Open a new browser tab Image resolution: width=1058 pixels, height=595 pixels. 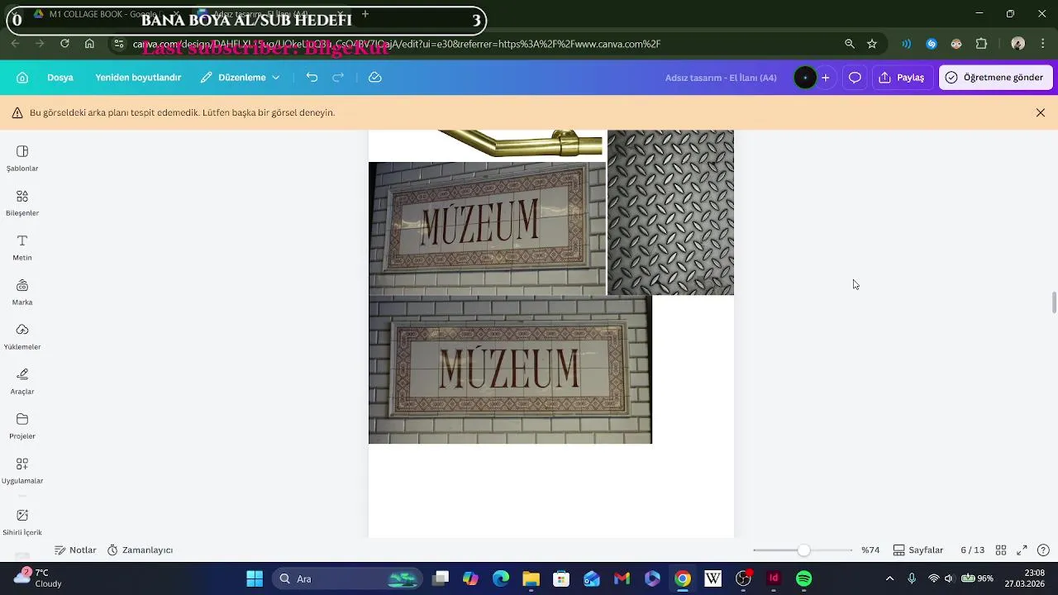point(365,14)
